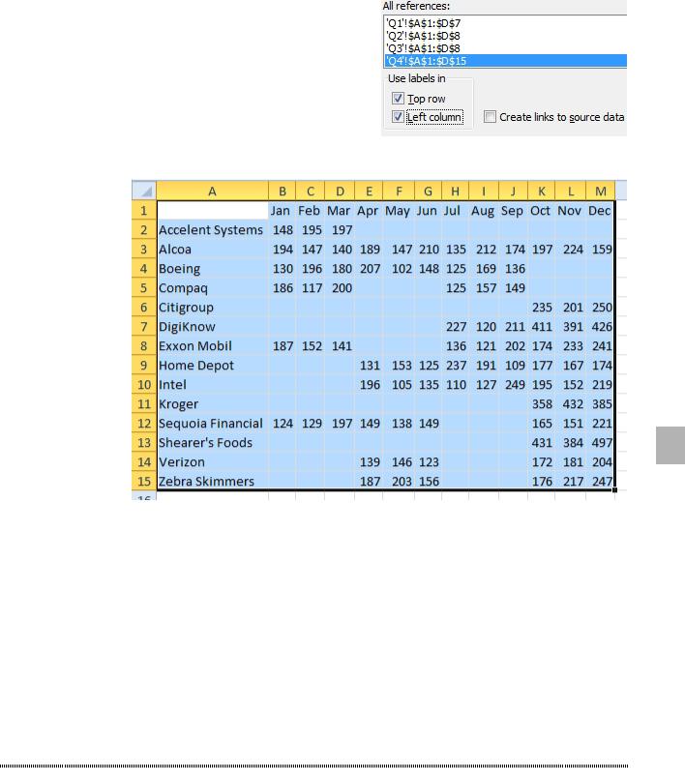Click the Jan header cell
This screenshot has width=685, height=768.
(283, 211)
